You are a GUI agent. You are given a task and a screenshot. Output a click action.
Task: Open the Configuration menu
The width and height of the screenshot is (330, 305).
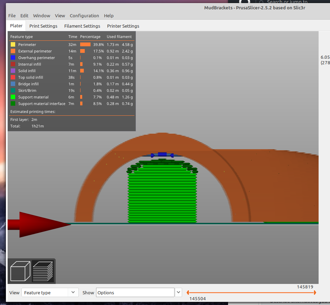click(84, 16)
